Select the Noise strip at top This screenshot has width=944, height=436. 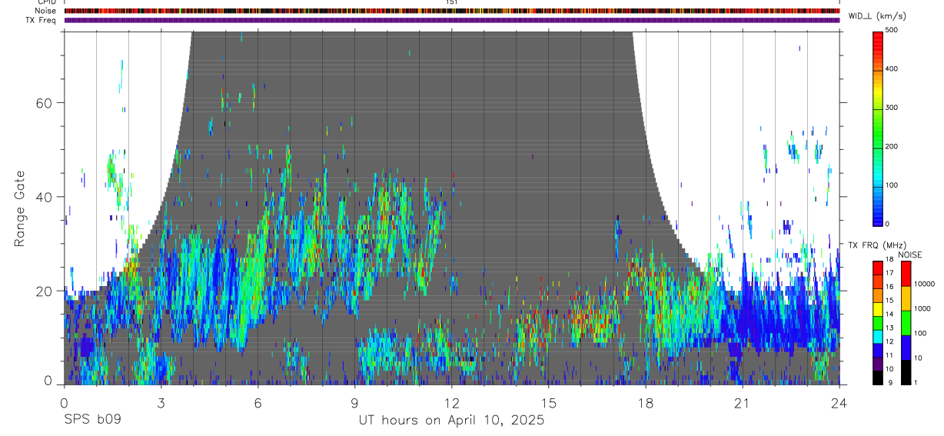[452, 12]
